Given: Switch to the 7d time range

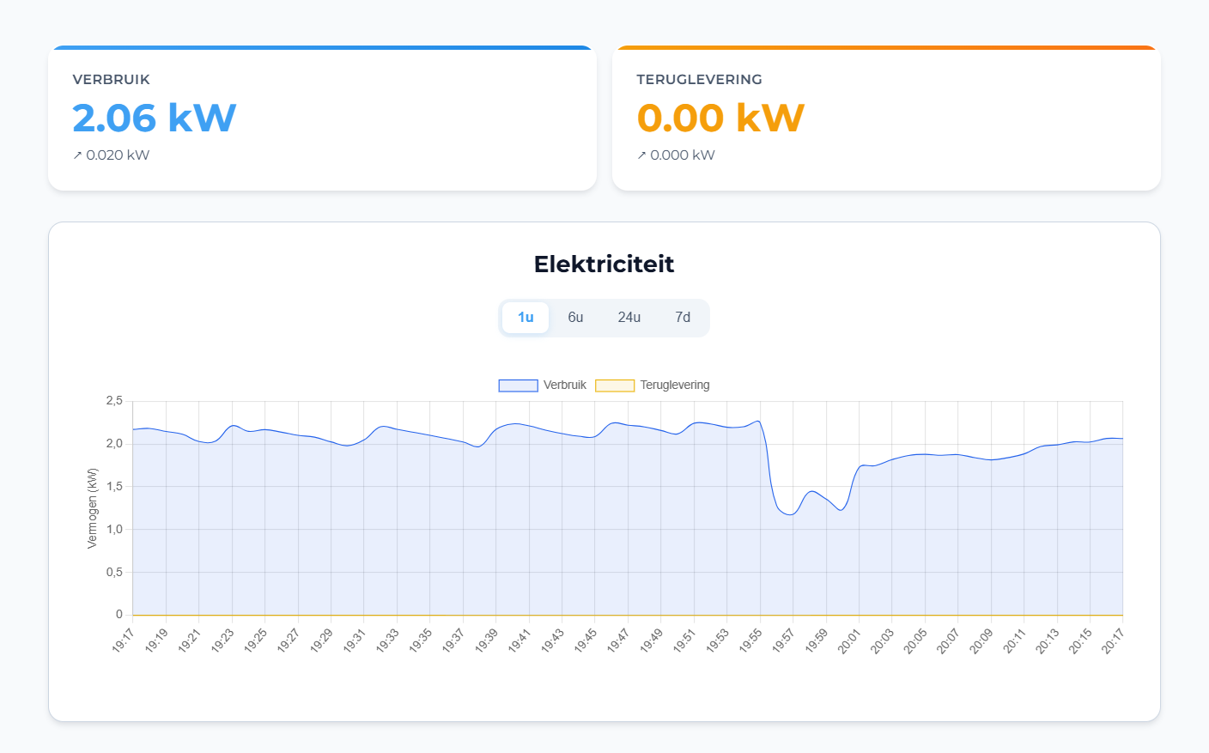Looking at the screenshot, I should [x=683, y=317].
